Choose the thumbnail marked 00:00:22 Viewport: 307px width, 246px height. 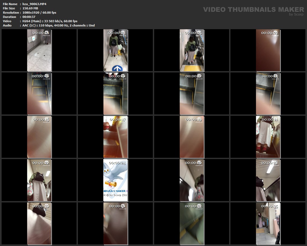(39, 180)
